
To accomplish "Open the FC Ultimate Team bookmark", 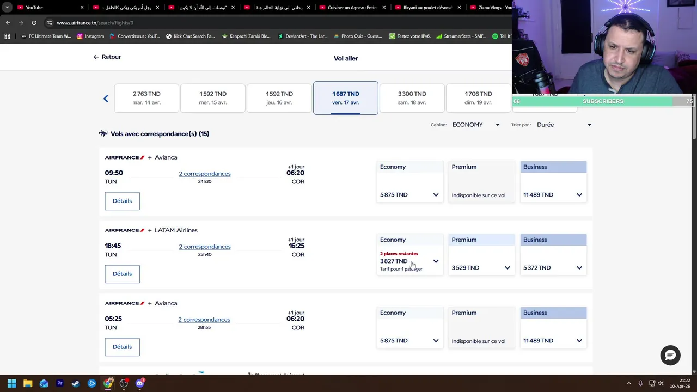I will pyautogui.click(x=46, y=36).
